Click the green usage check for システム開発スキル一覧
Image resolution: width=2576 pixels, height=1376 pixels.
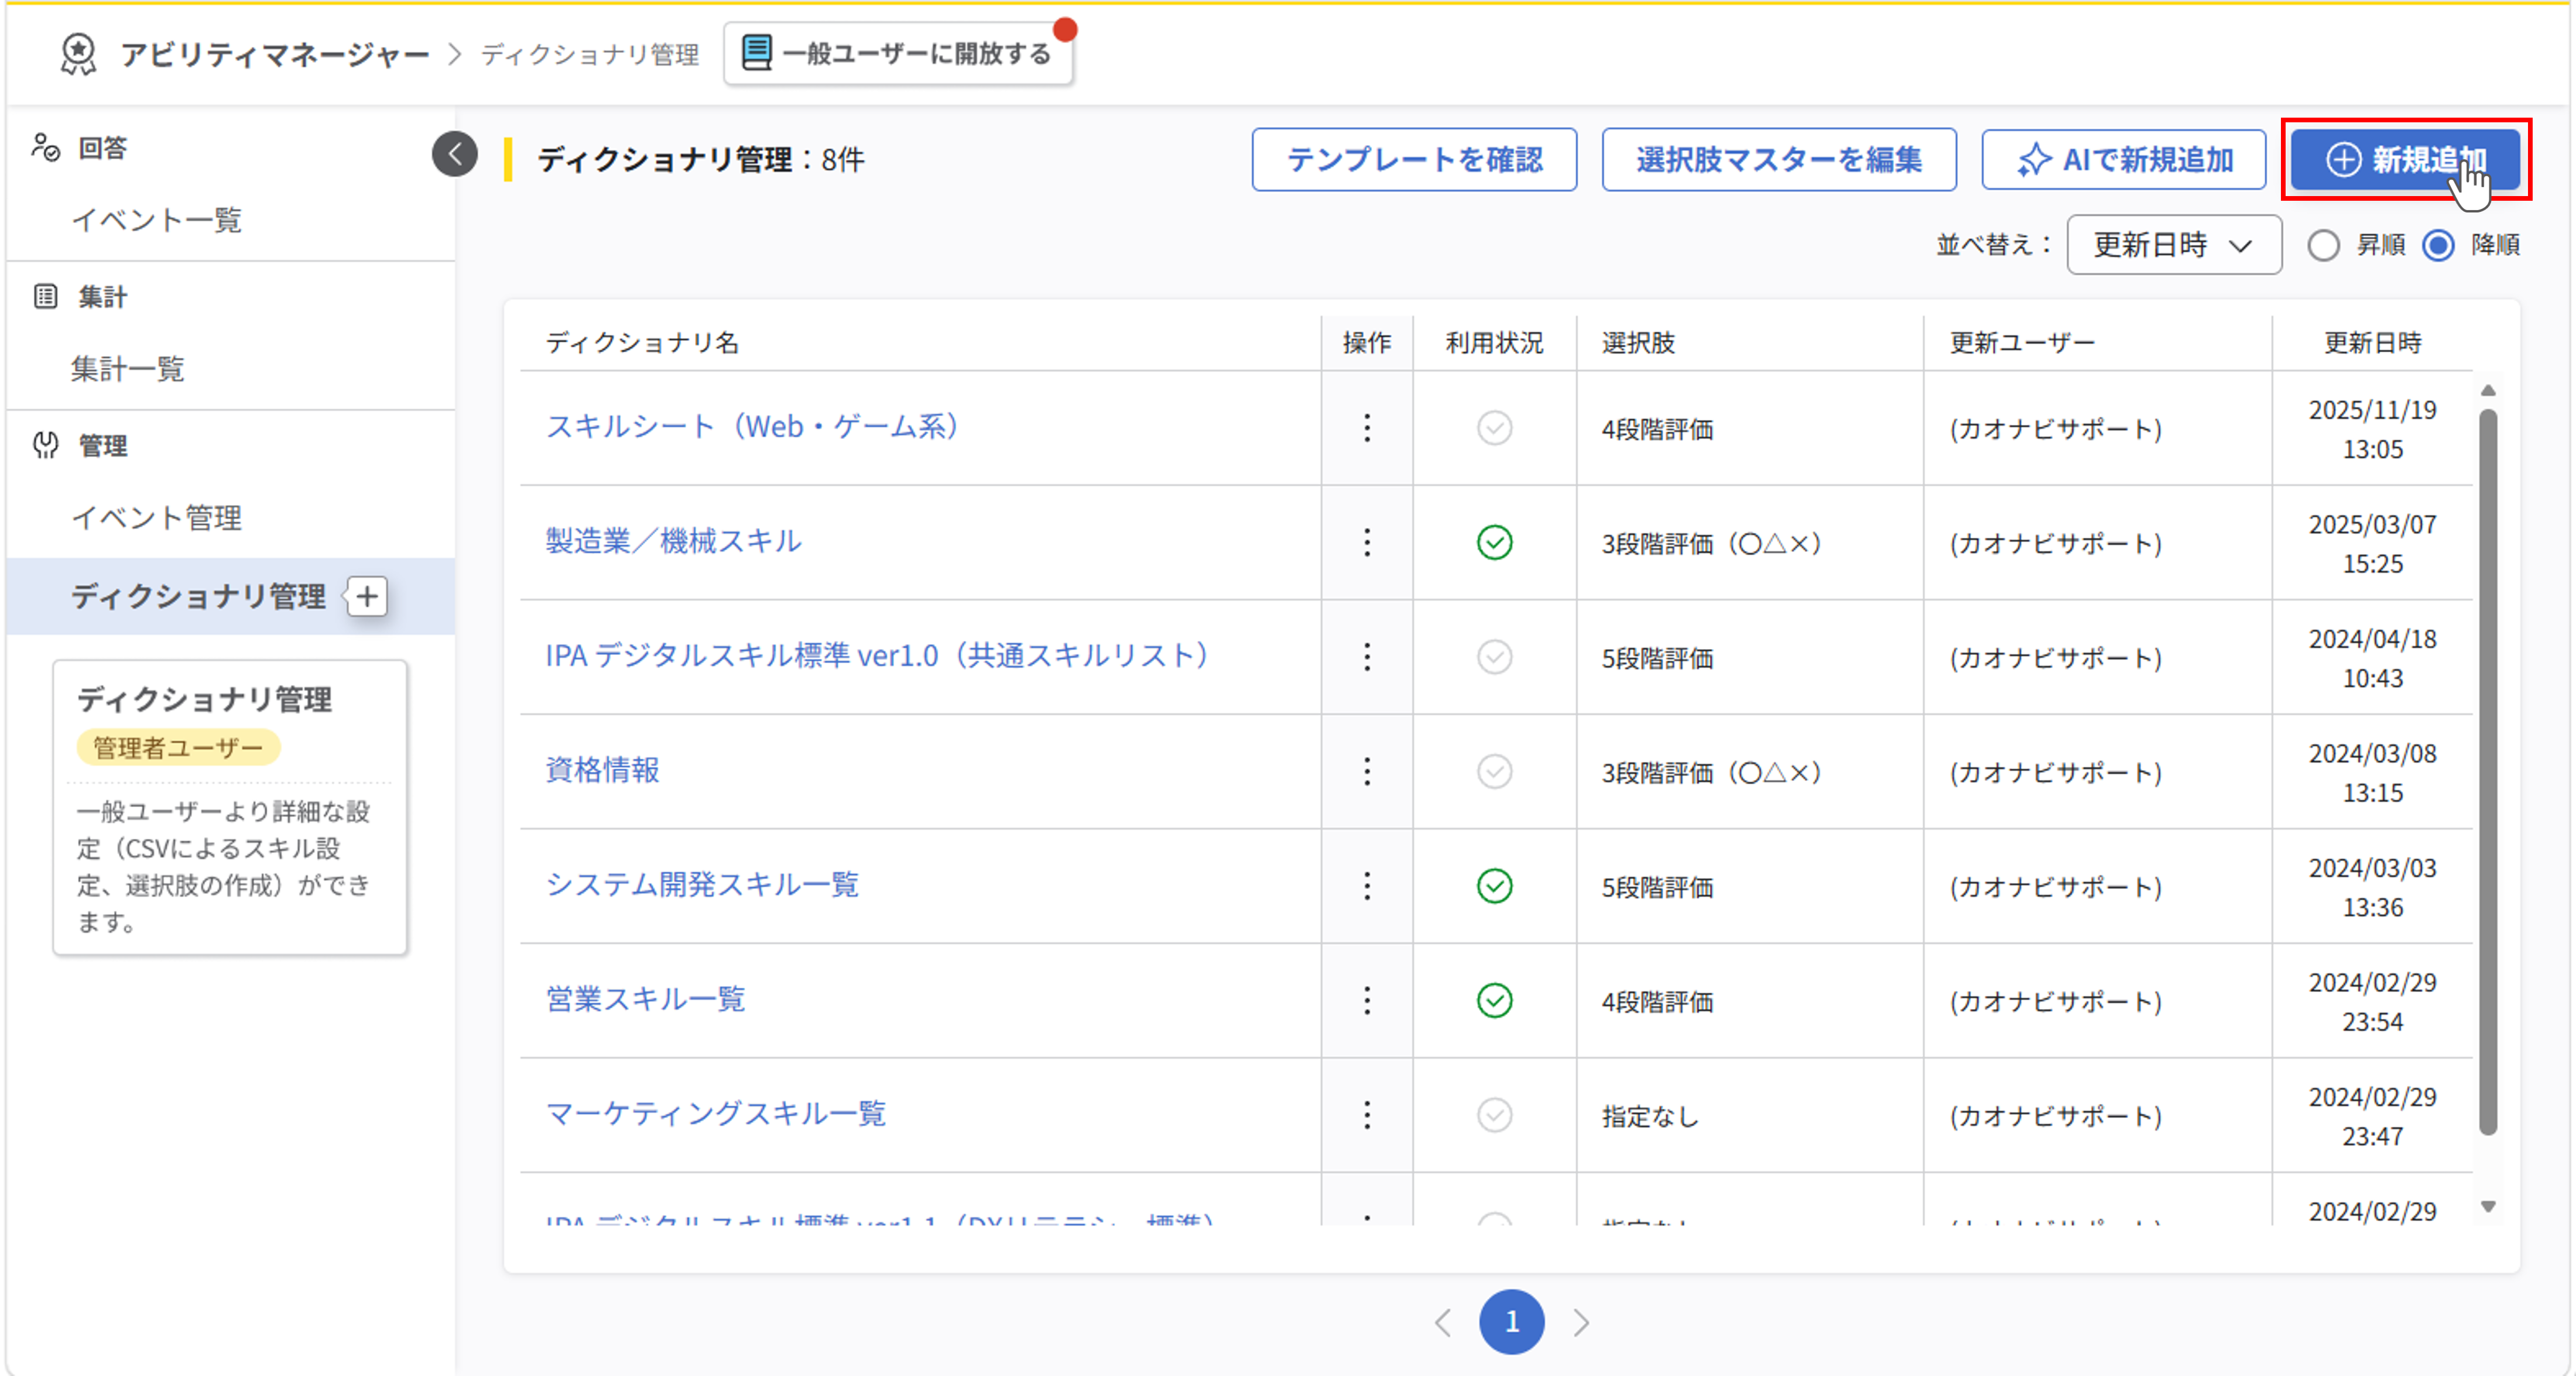pyautogui.click(x=1494, y=886)
